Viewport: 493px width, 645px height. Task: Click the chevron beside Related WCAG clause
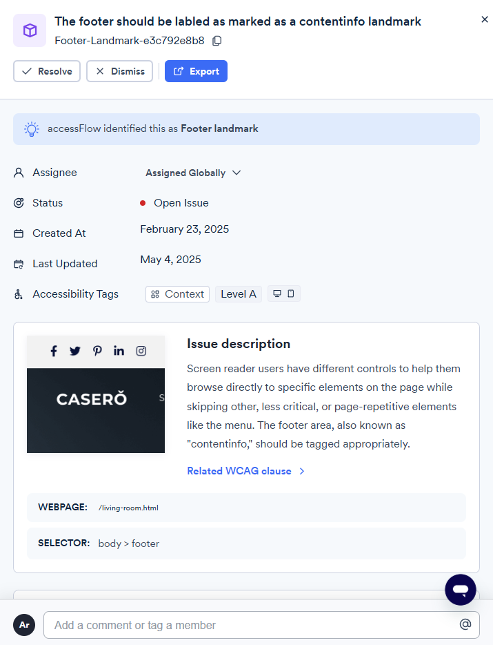tap(302, 472)
